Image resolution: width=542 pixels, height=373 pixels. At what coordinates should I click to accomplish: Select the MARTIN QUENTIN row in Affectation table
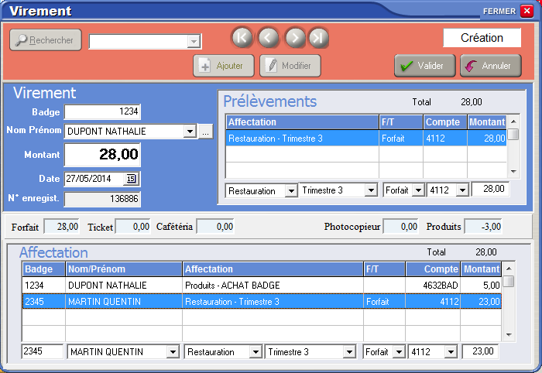[x=262, y=302]
